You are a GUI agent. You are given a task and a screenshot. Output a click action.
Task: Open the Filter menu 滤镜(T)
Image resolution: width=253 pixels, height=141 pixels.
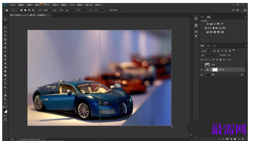(x=64, y=5)
